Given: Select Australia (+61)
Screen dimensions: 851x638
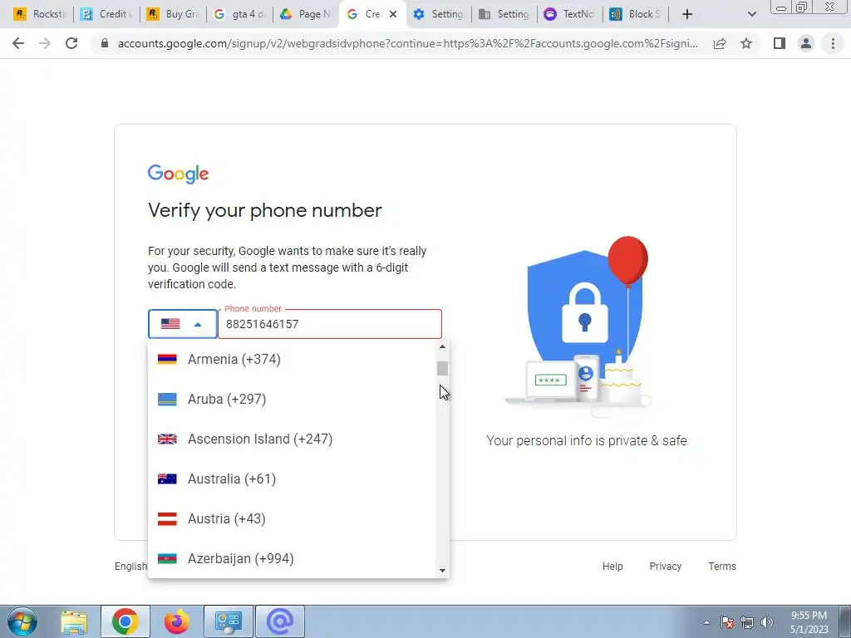Looking at the screenshot, I should 292,479.
